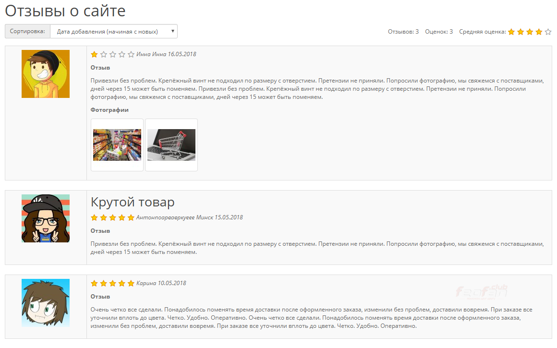Viewport: 557px width, 348px height.
Task: Click the yellow hoodie avatar of Инна
Action: pos(46,74)
